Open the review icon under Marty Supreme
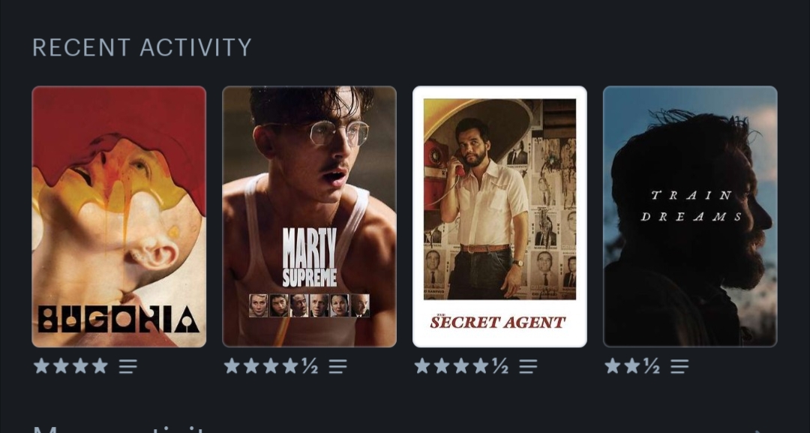Image resolution: width=810 pixels, height=433 pixels. coord(337,366)
